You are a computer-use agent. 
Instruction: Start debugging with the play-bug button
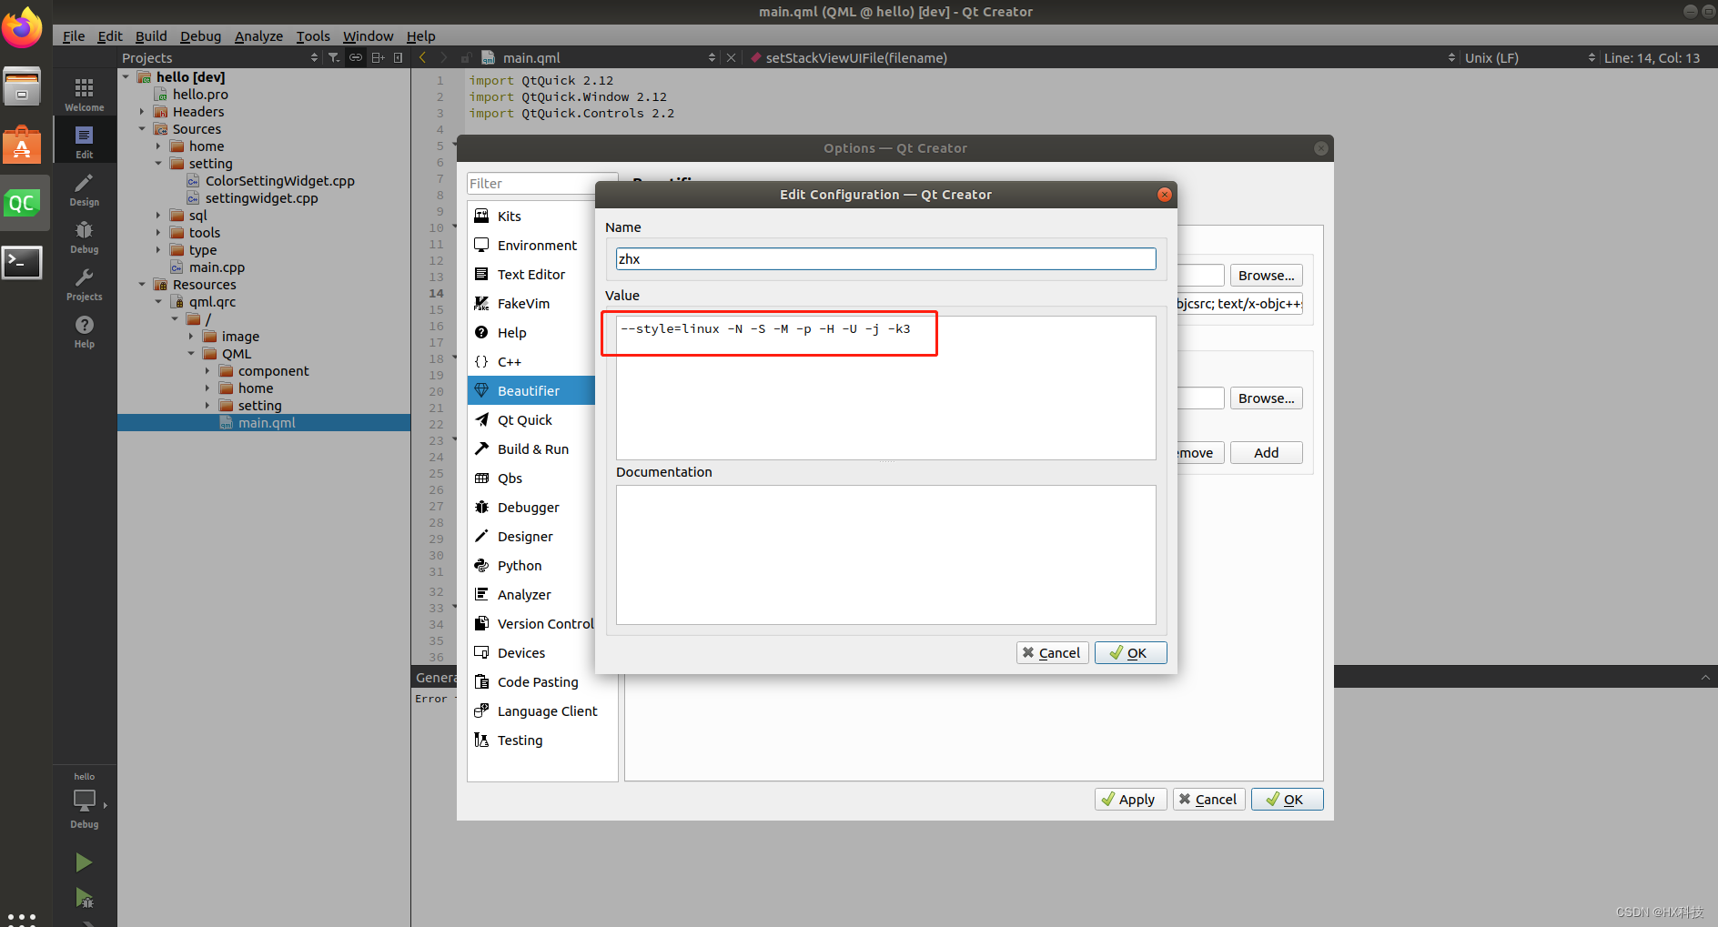coord(84,899)
